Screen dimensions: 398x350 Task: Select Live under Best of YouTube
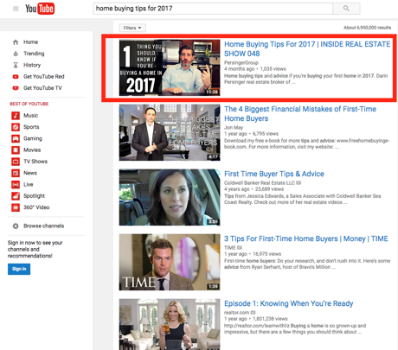[x=29, y=185]
